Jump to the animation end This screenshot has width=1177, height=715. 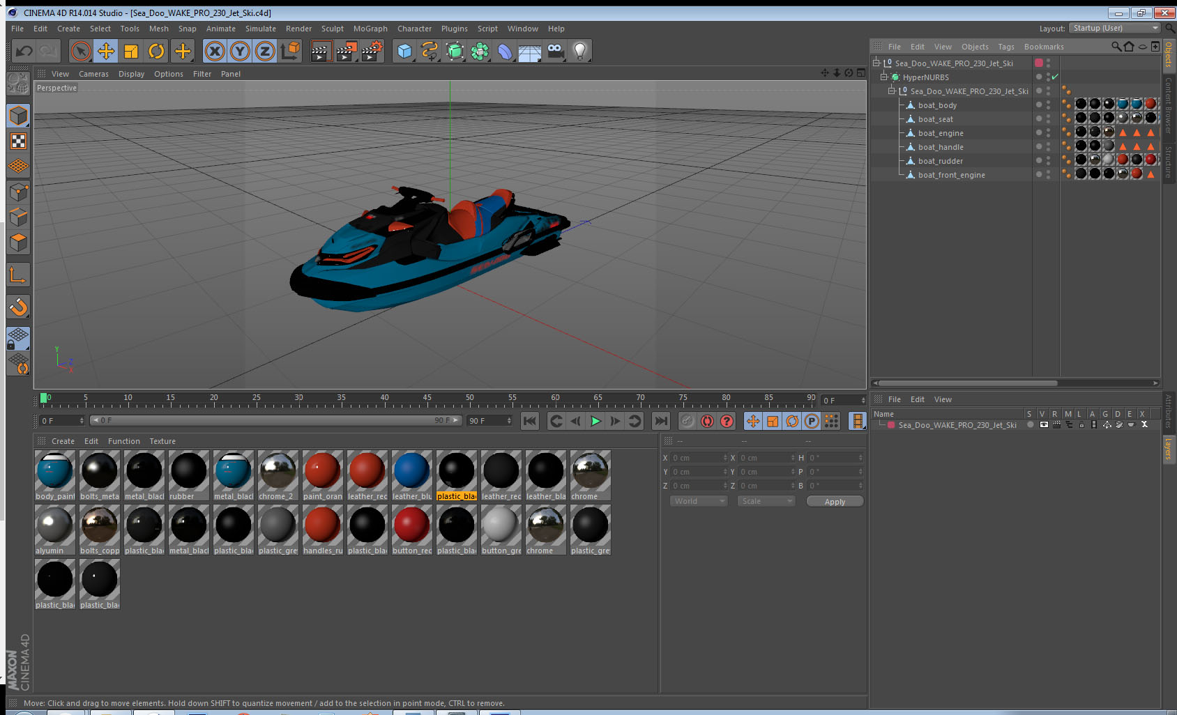661,421
